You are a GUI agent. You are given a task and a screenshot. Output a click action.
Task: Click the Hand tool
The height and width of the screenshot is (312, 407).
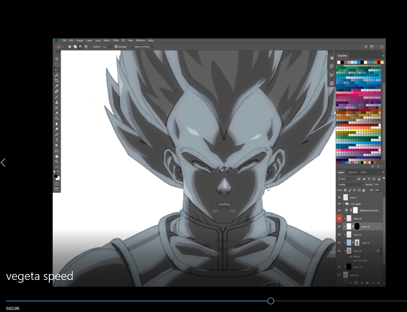click(x=57, y=156)
